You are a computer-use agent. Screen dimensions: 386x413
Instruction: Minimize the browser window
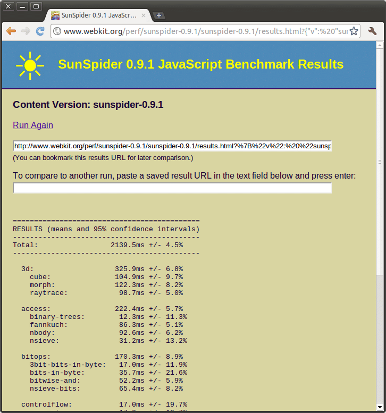click(22, 6)
